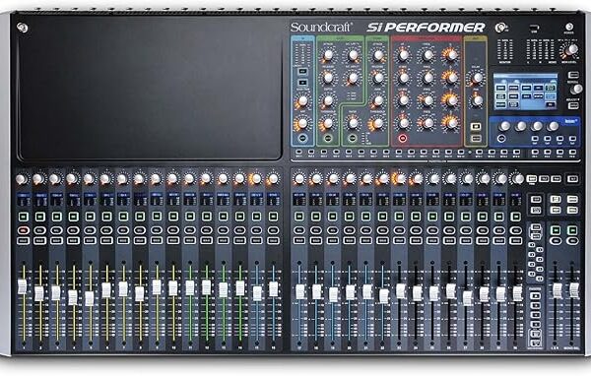Screen dimensions: 591x376
Task: Click the orange-glowing encoder above channel 23
Action: [x=400, y=179]
